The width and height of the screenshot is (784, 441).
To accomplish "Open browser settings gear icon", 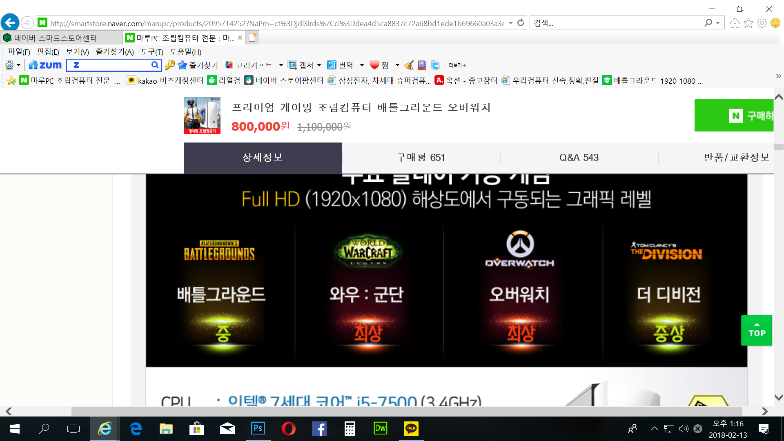I will click(762, 23).
